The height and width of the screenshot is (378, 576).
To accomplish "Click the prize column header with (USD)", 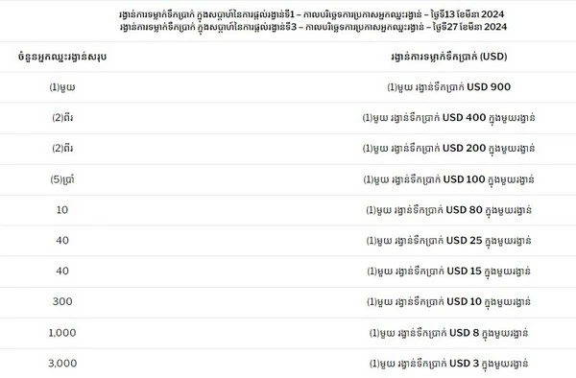I will pos(449,57).
